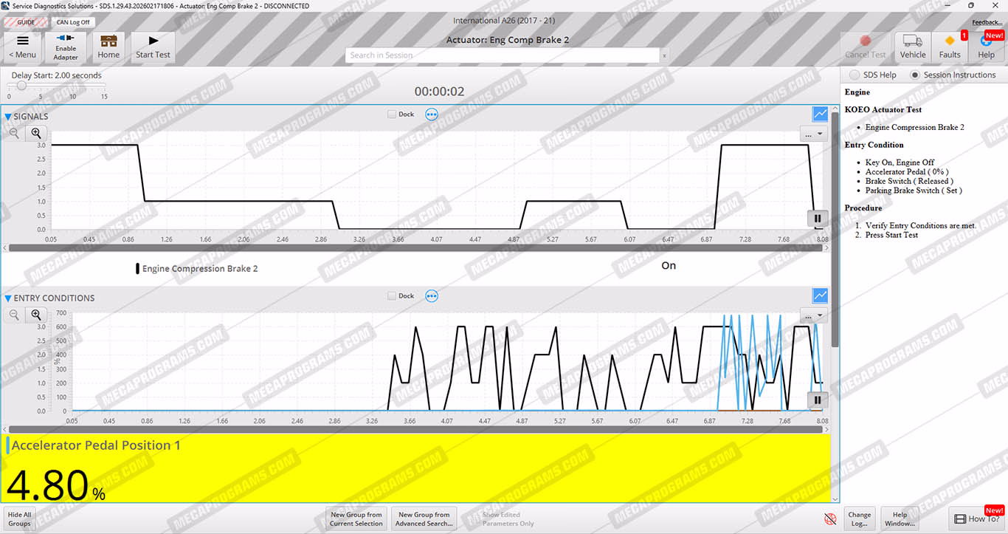
Task: Select the SDS Help radio button
Action: 855,75
